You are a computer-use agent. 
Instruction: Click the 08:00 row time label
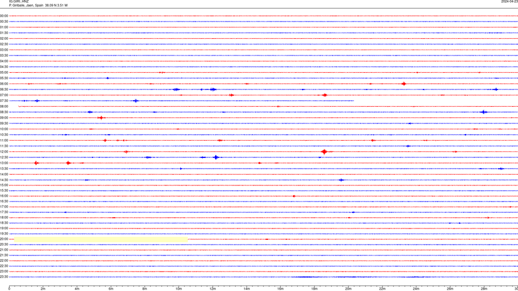[x=4, y=107]
